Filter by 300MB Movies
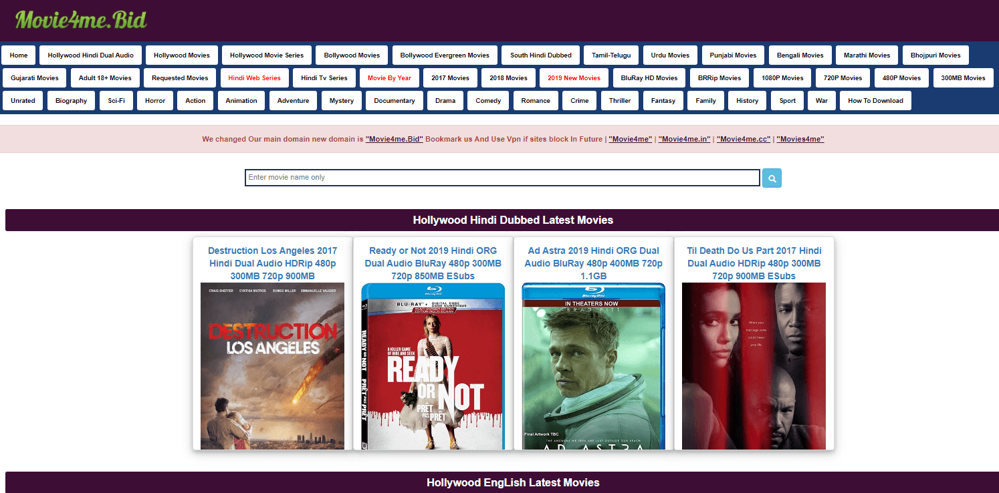 click(963, 78)
